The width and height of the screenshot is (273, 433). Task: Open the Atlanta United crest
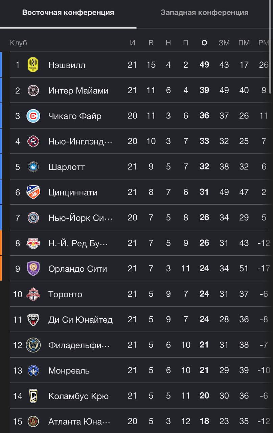coord(33,421)
